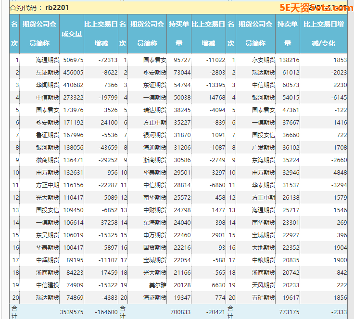Click the 中信建投 member name cell

[x=48, y=284]
